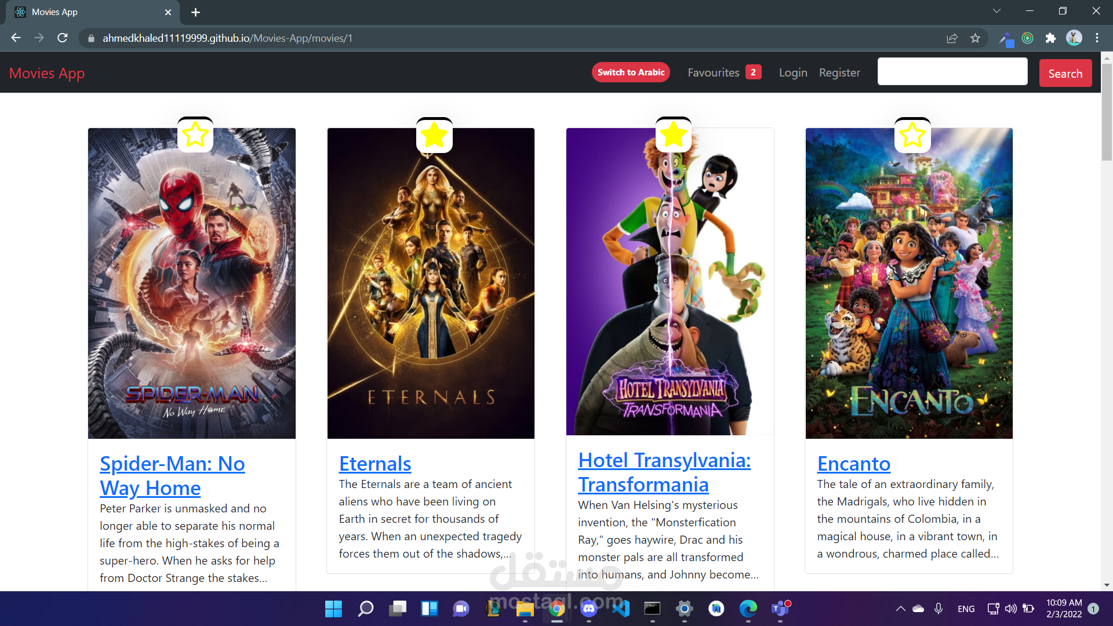Screen dimensions: 1113x626
Task: Open the Encanto title link
Action: pos(854,463)
